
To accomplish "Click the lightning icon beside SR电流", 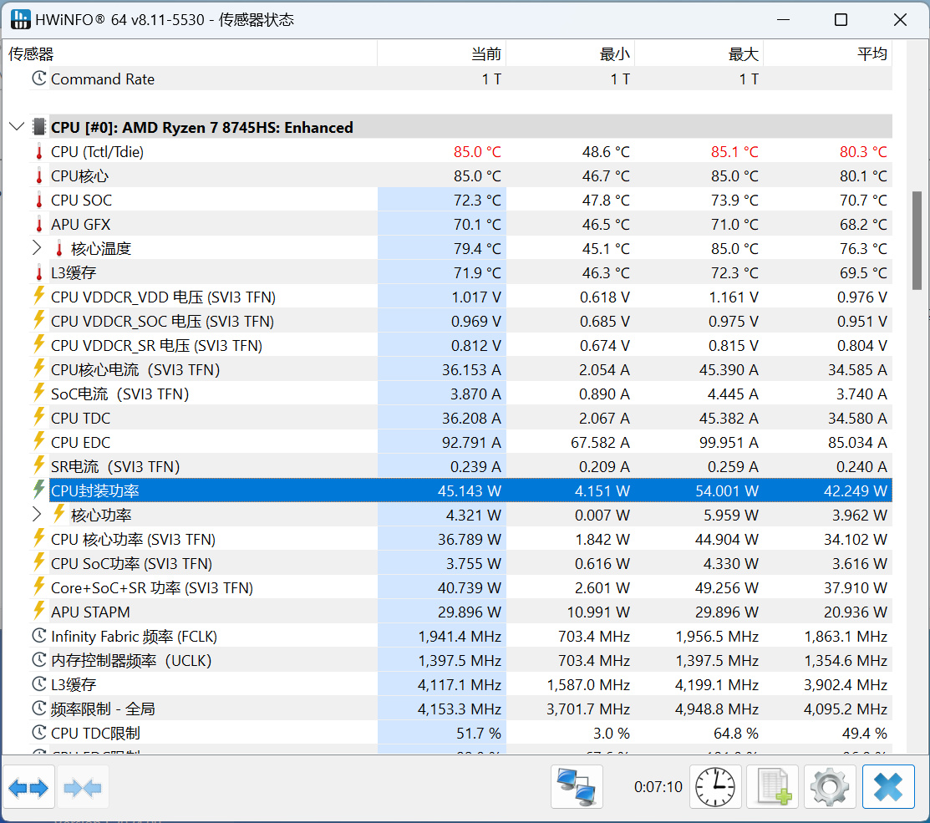I will [x=39, y=465].
